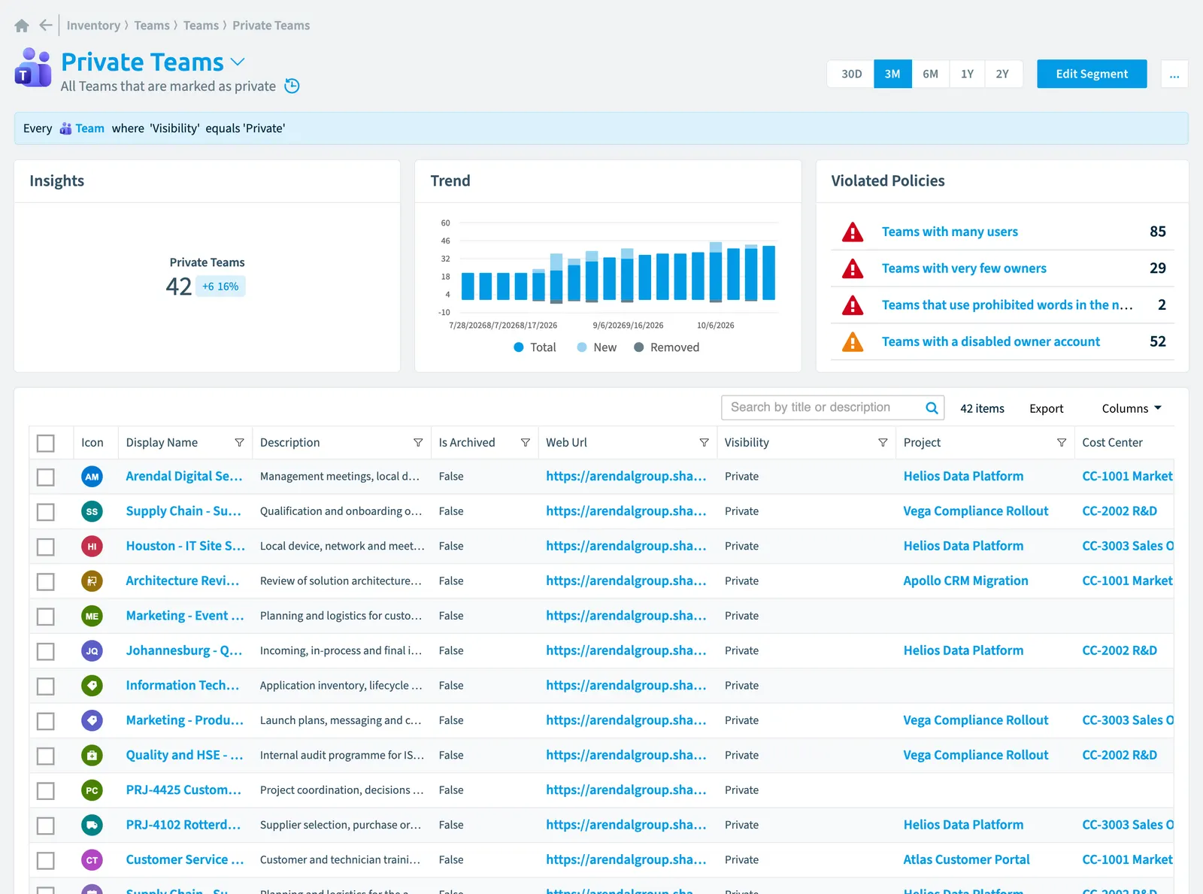Click the Microsoft Teams logo icon
Viewport: 1203px width, 894px height.
coord(33,68)
